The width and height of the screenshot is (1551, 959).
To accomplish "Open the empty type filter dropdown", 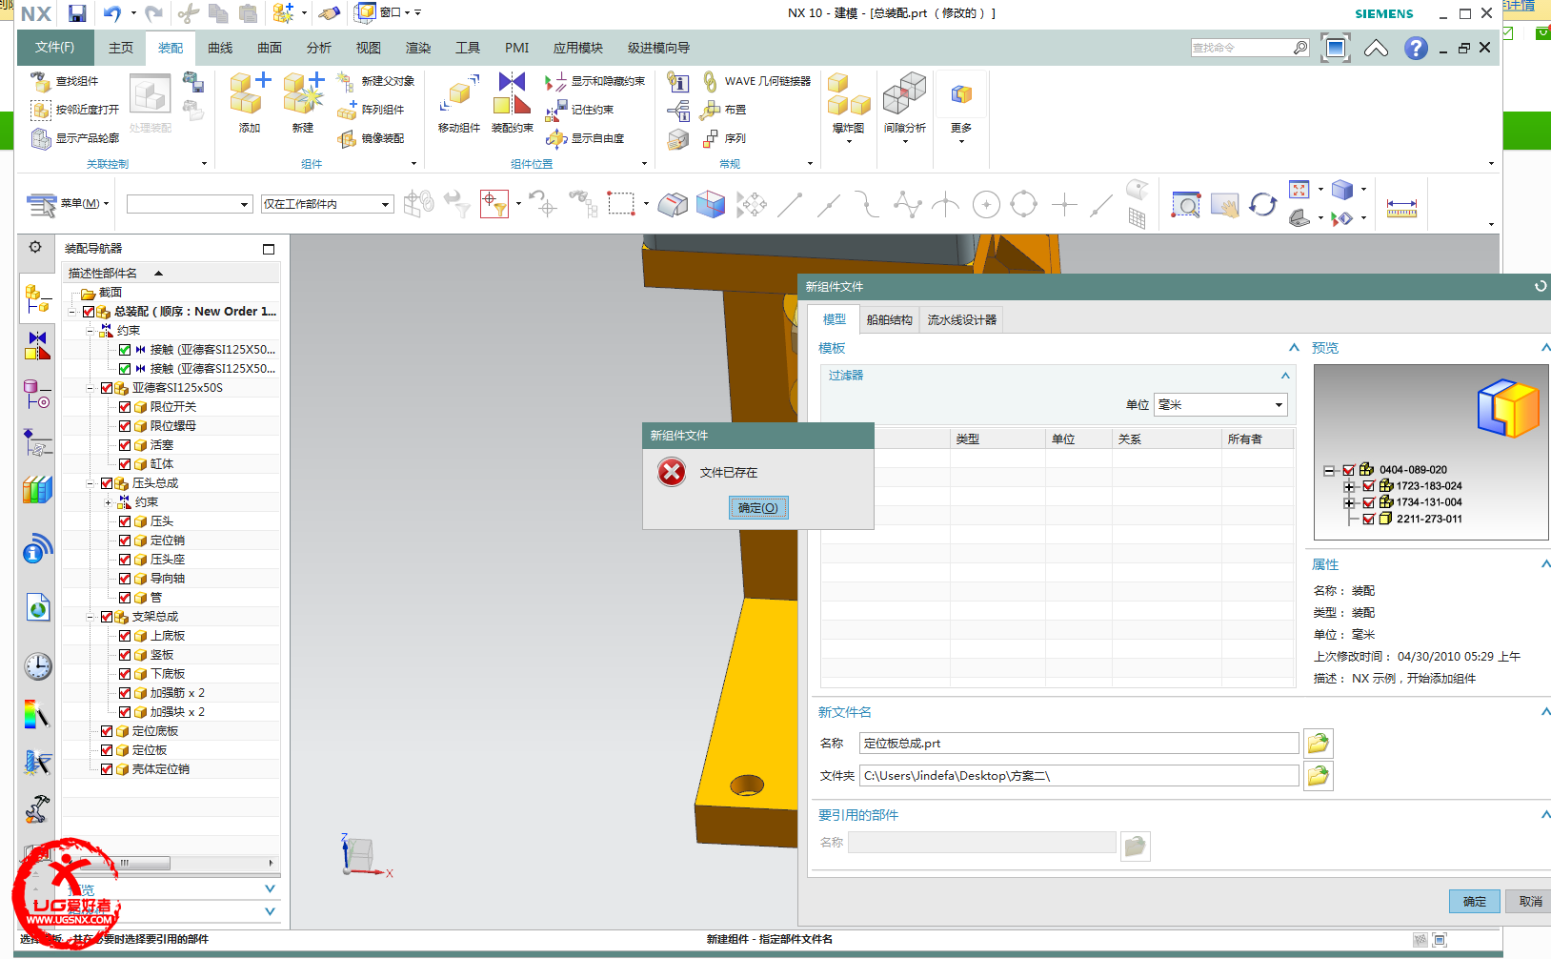I will [189, 204].
